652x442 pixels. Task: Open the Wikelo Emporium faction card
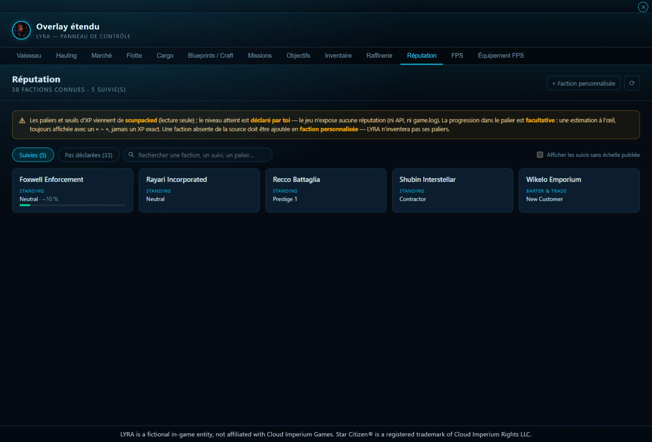579,190
